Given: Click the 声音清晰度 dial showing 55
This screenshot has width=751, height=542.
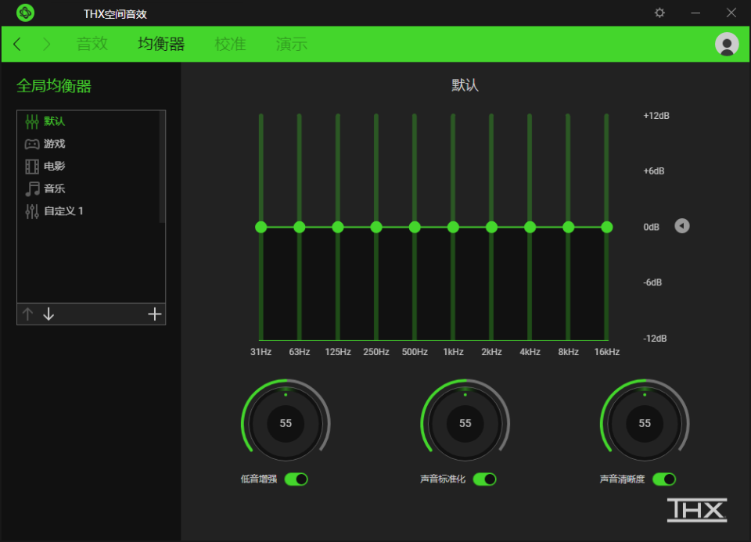Looking at the screenshot, I should [645, 423].
